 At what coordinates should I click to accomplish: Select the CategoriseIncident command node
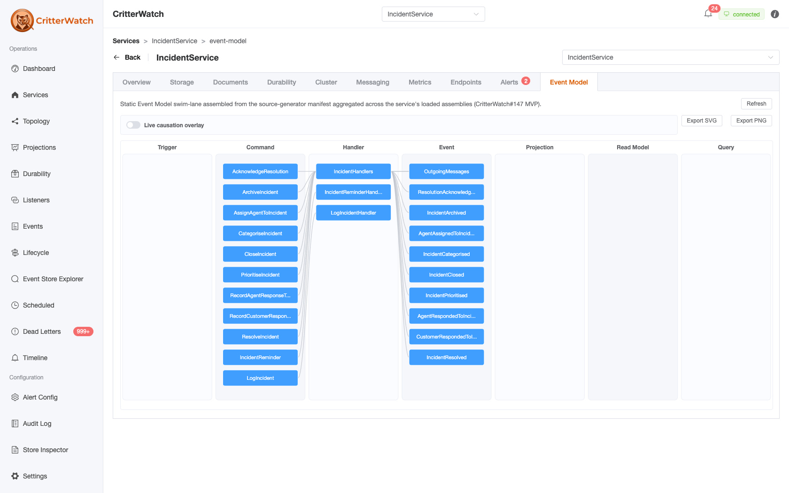point(260,233)
